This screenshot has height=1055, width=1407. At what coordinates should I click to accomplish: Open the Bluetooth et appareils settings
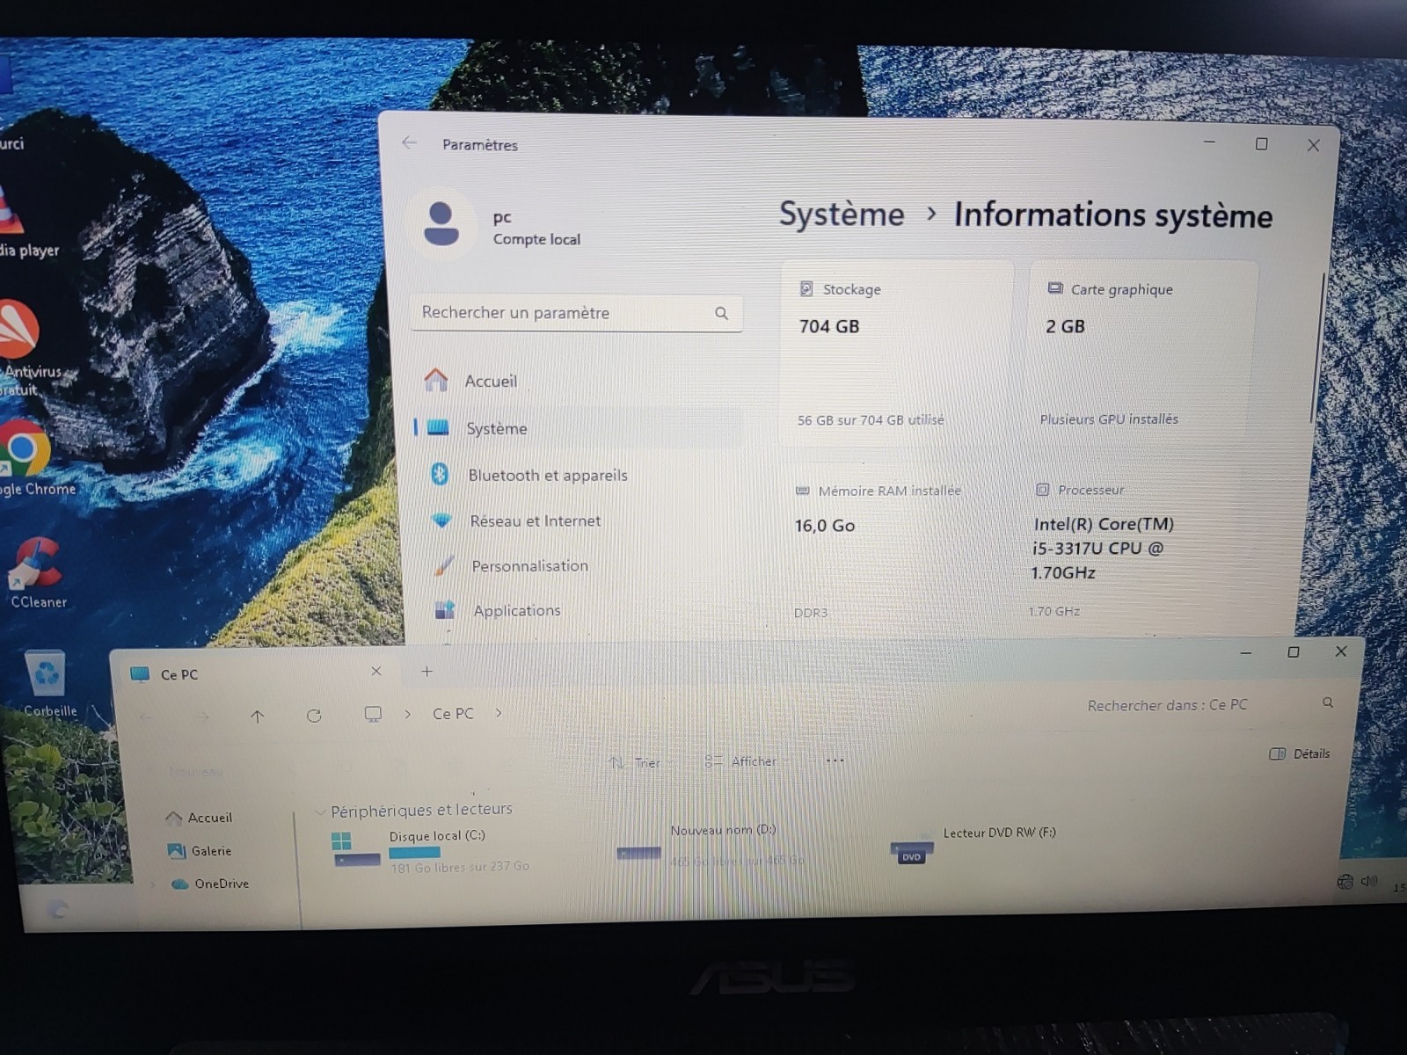click(x=547, y=475)
